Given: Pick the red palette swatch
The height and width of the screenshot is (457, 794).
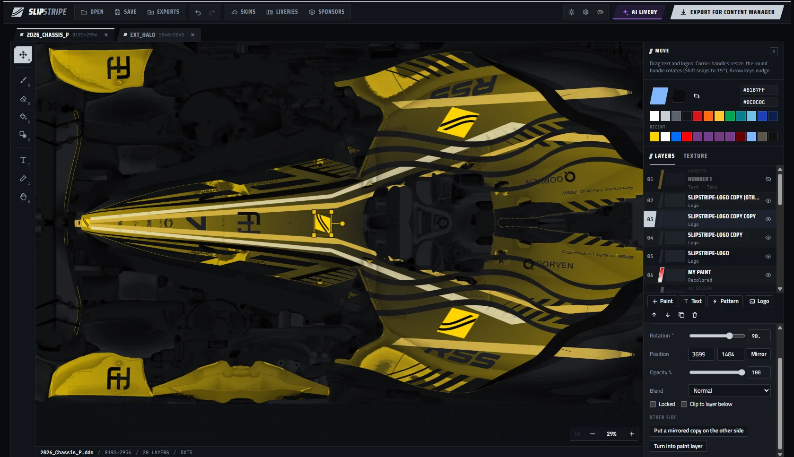Looking at the screenshot, I should pos(697,116).
